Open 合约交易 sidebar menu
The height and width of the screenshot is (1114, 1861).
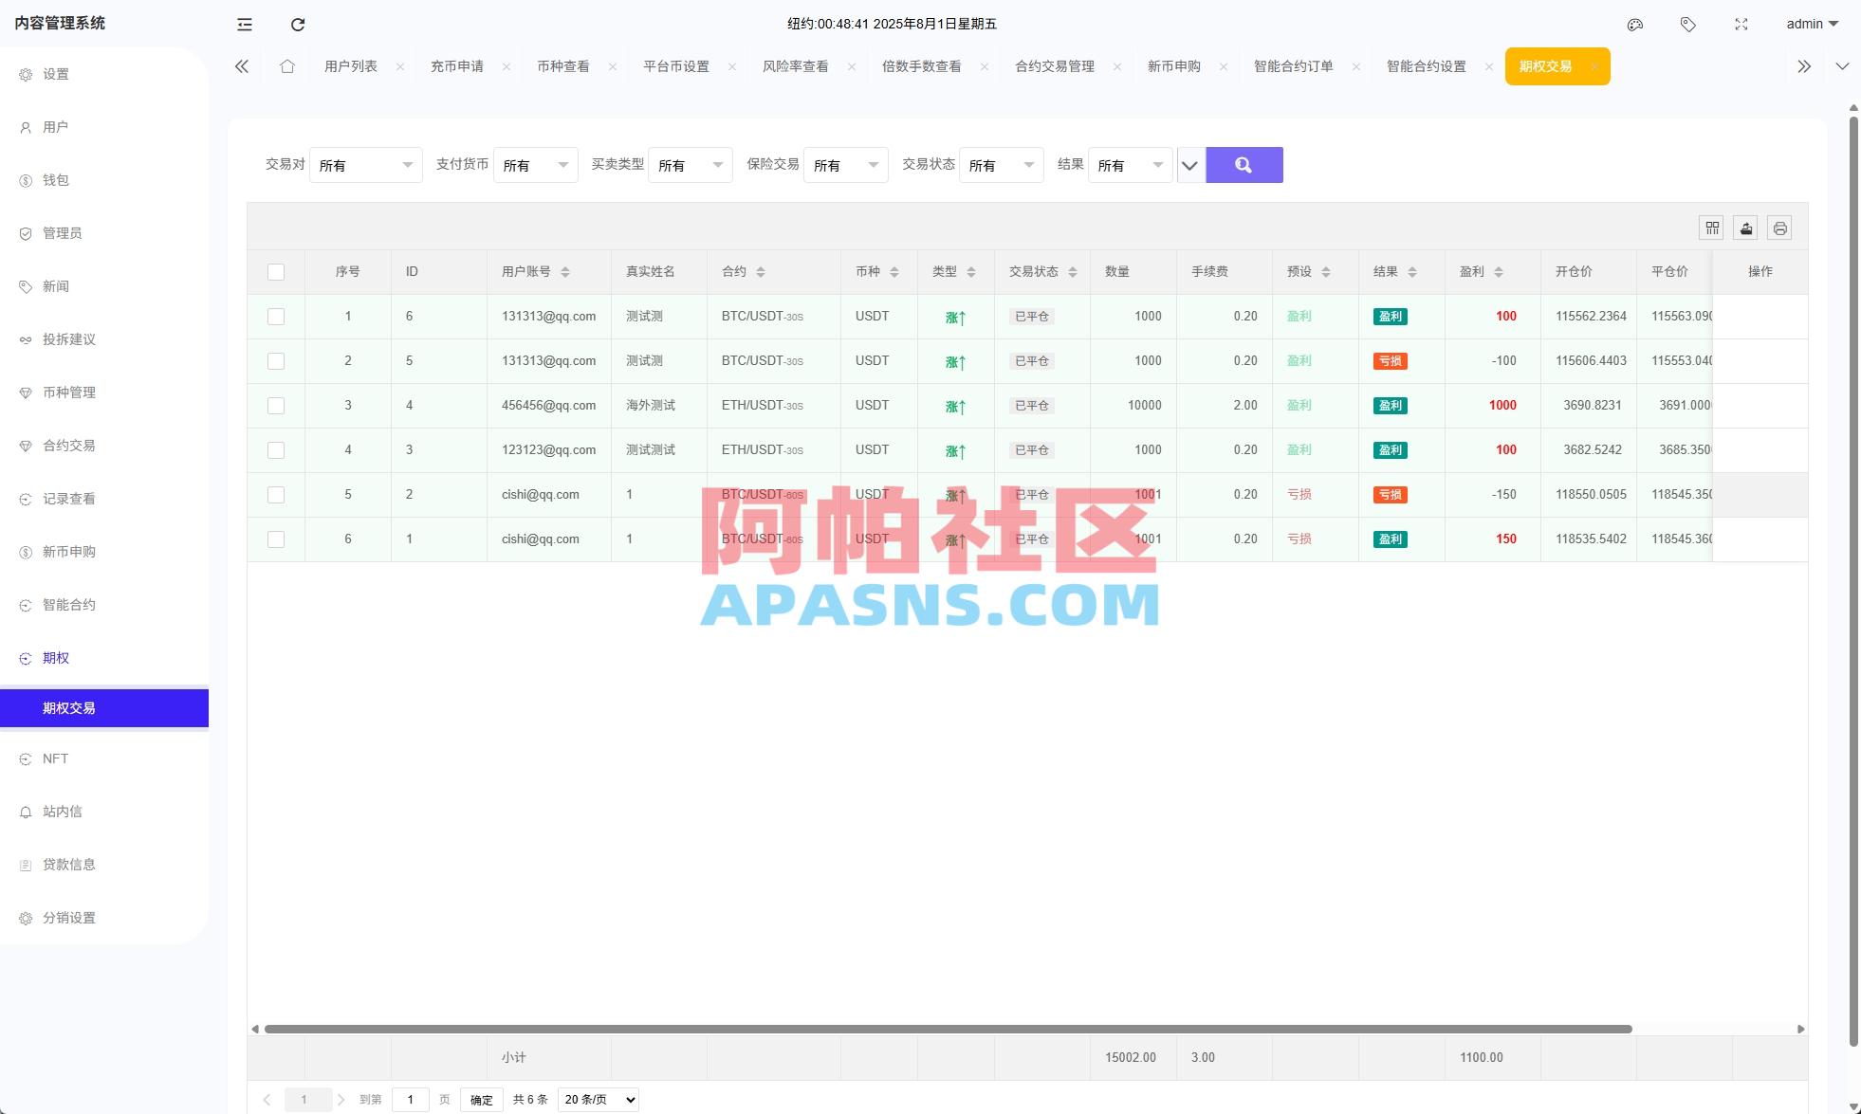104,446
